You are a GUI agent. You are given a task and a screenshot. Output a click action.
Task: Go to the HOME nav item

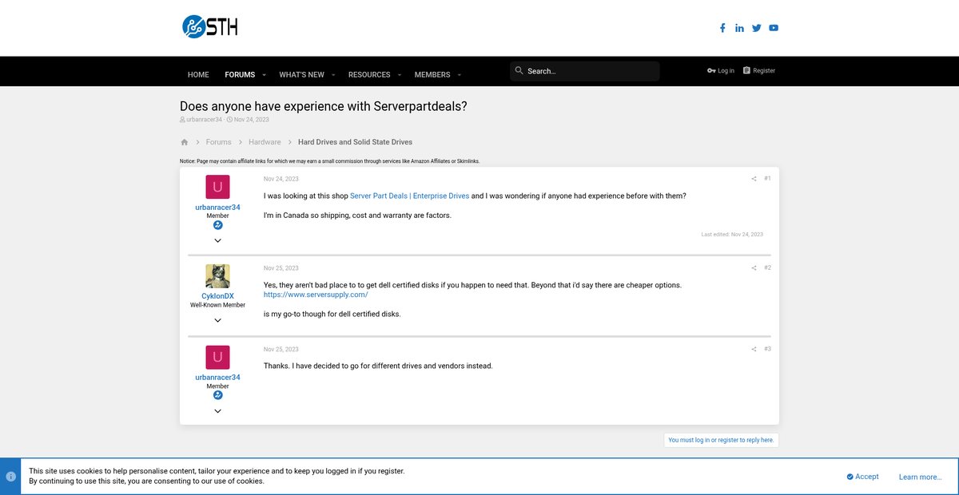(198, 75)
